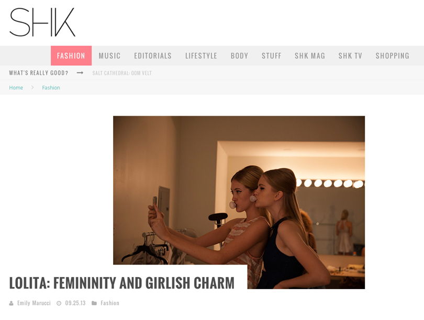
Task: Open the Lifestyle section
Action: pos(201,55)
